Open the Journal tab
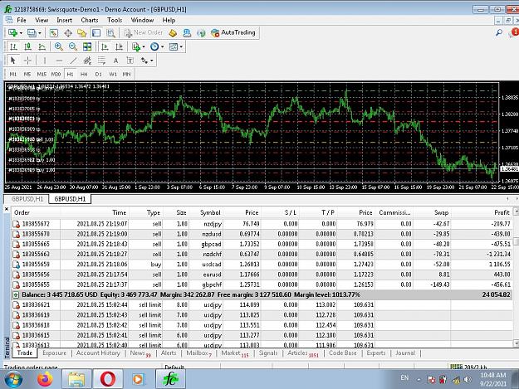This screenshot has width=519, height=389. [x=405, y=353]
